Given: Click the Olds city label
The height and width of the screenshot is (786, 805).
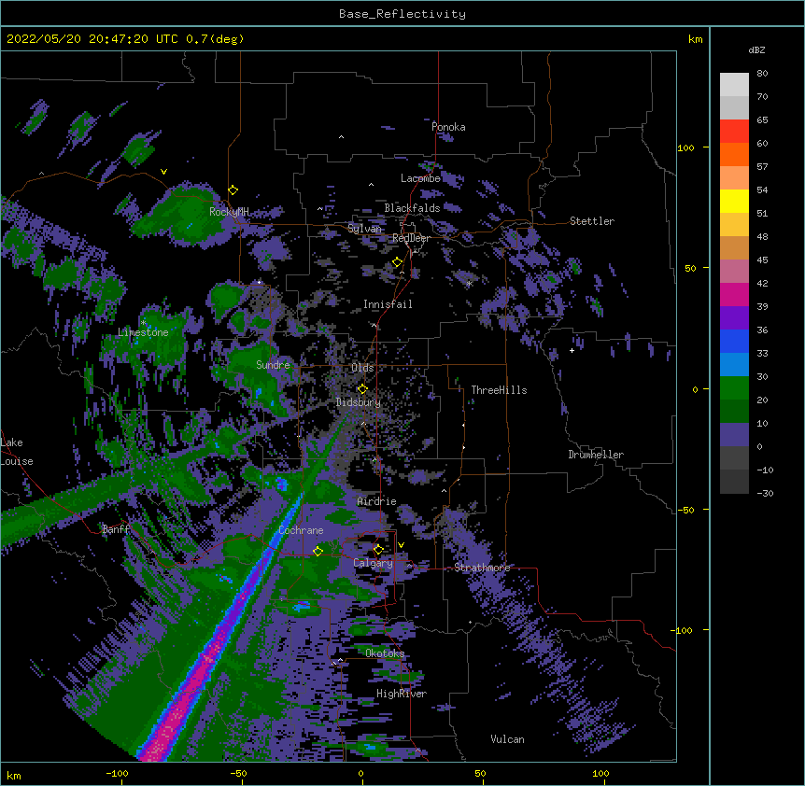Looking at the screenshot, I should [x=362, y=368].
